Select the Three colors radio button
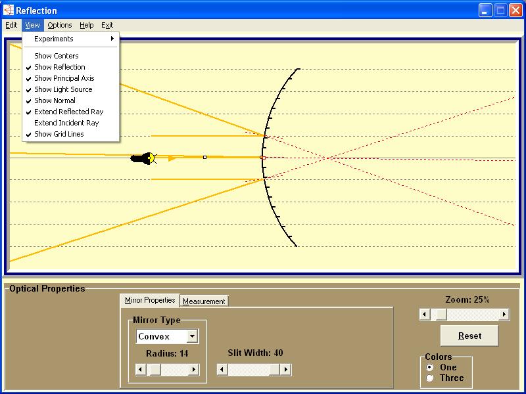Viewport: 526px width, 394px height. click(x=430, y=378)
